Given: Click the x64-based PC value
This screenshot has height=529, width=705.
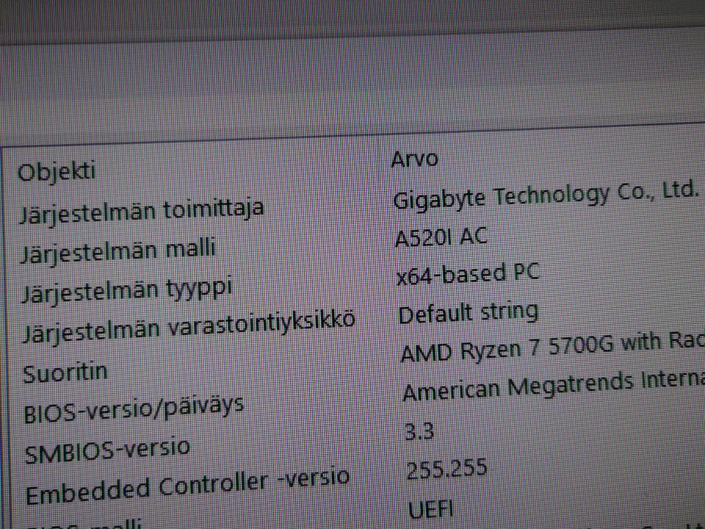Looking at the screenshot, I should 468,274.
